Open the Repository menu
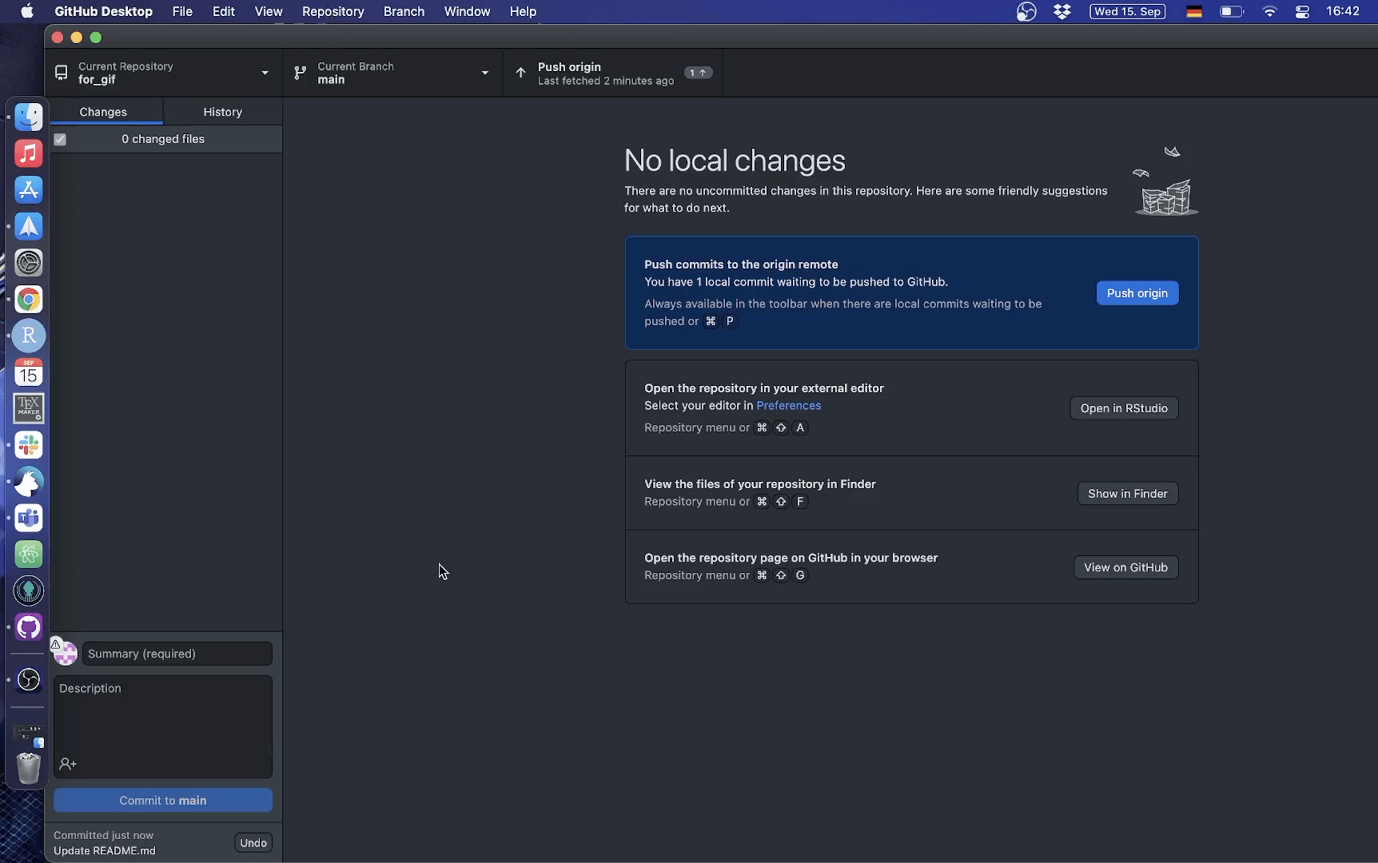 click(x=333, y=11)
